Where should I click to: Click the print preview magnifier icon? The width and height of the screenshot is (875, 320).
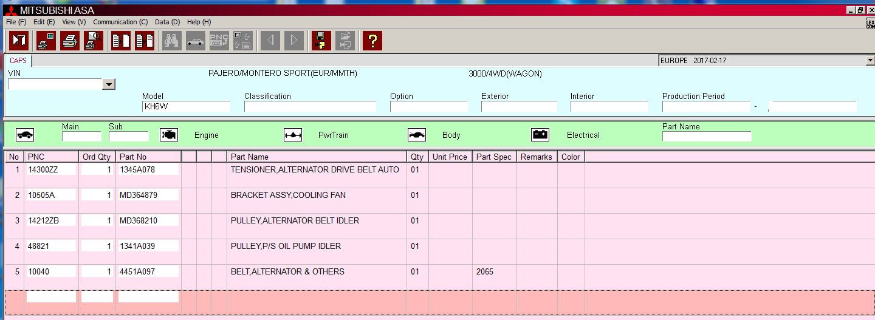[93, 41]
